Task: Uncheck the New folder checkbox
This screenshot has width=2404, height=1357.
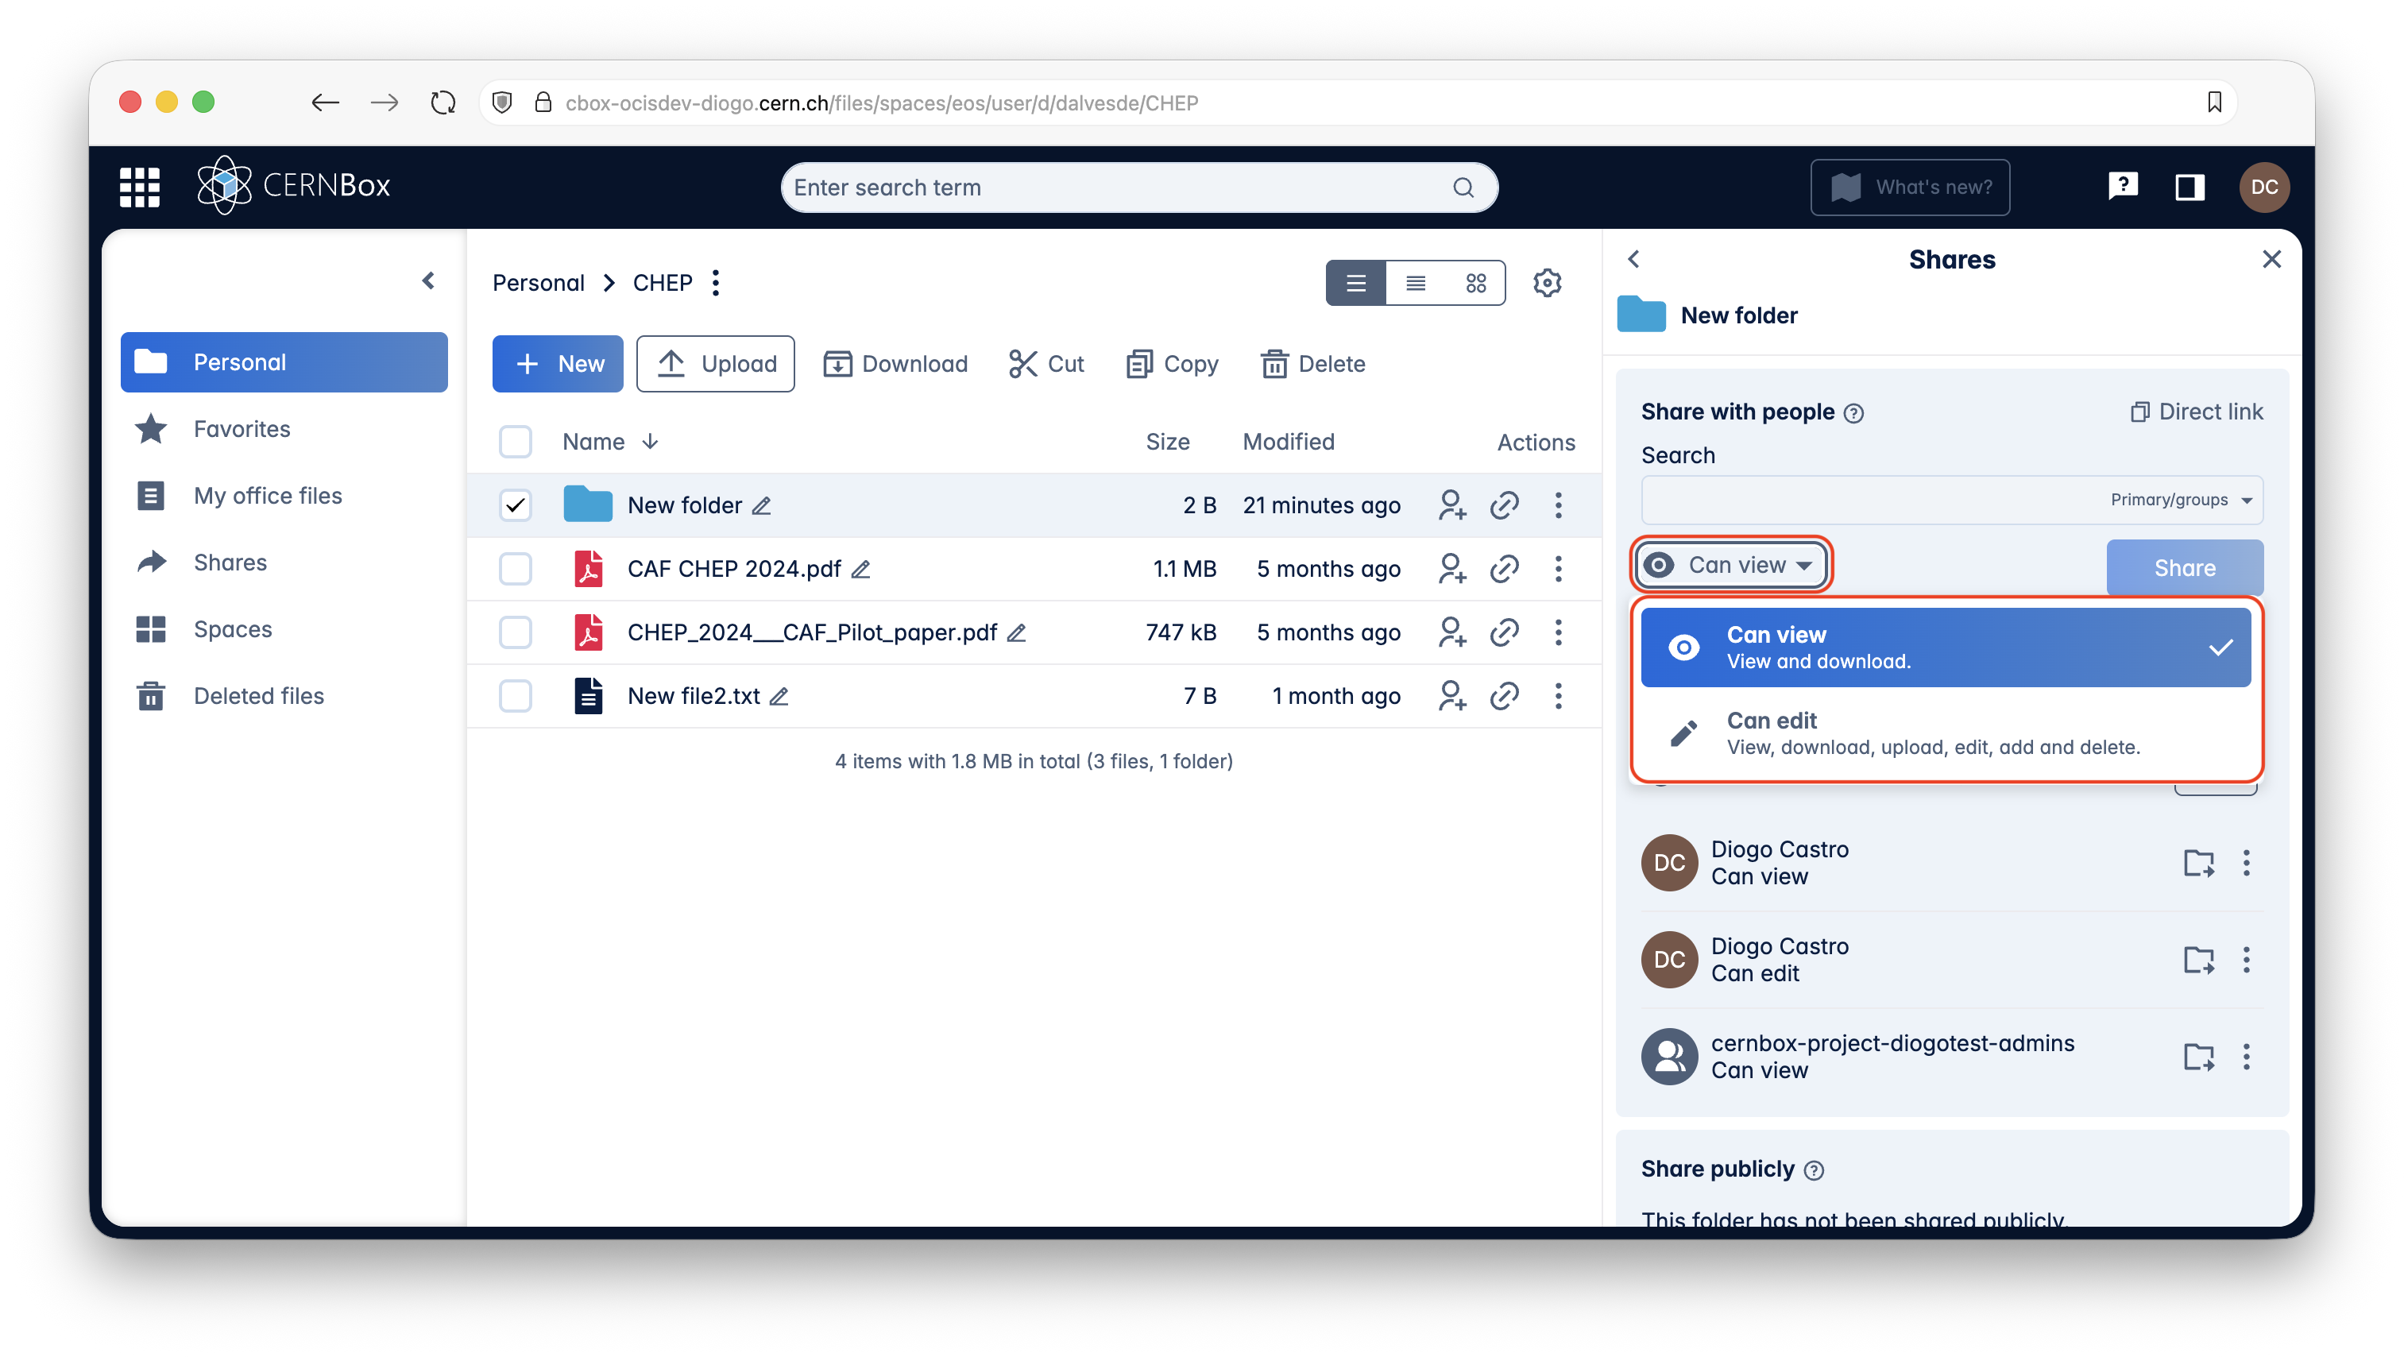Action: [515, 505]
